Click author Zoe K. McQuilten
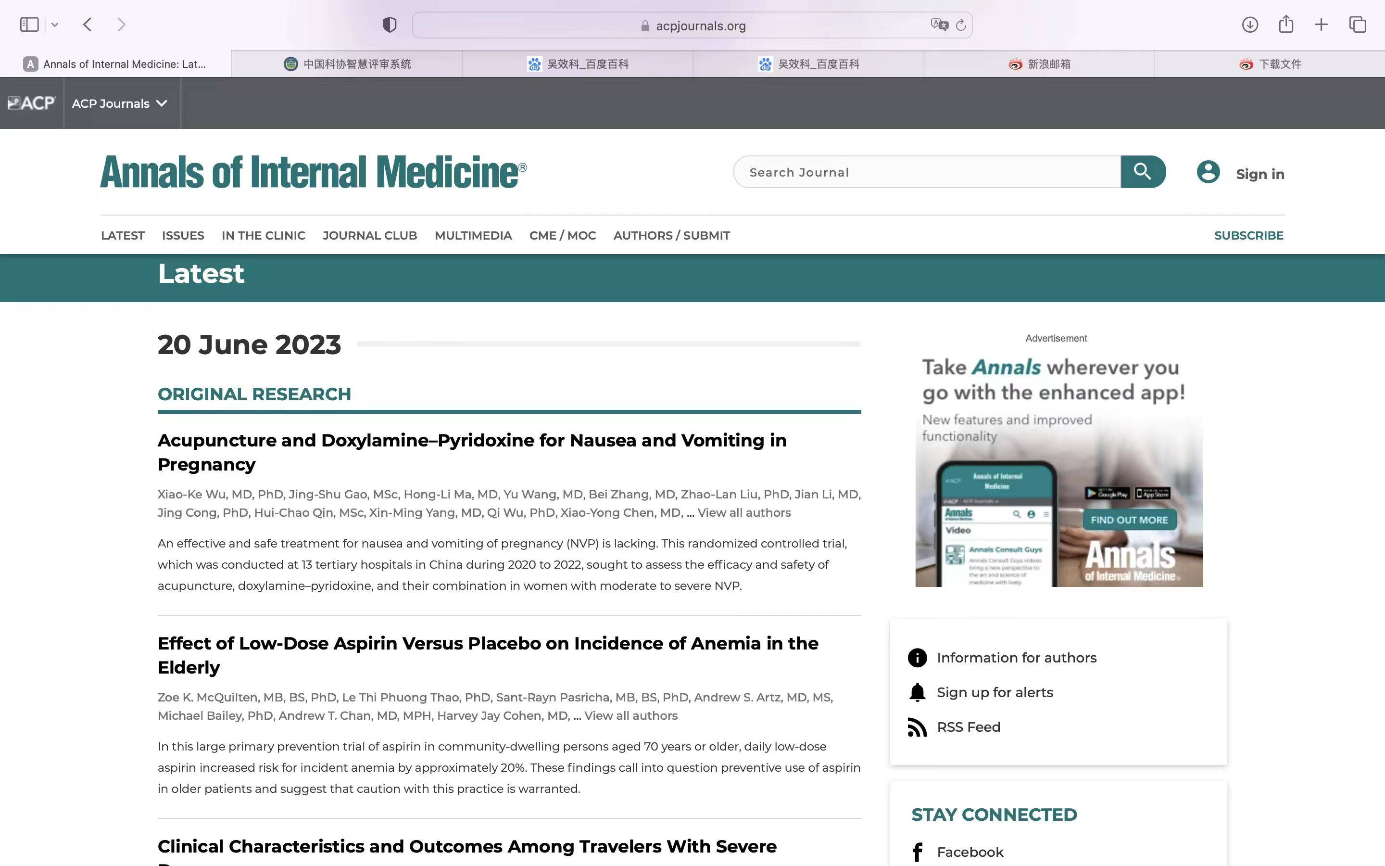The height and width of the screenshot is (866, 1385). [209, 697]
